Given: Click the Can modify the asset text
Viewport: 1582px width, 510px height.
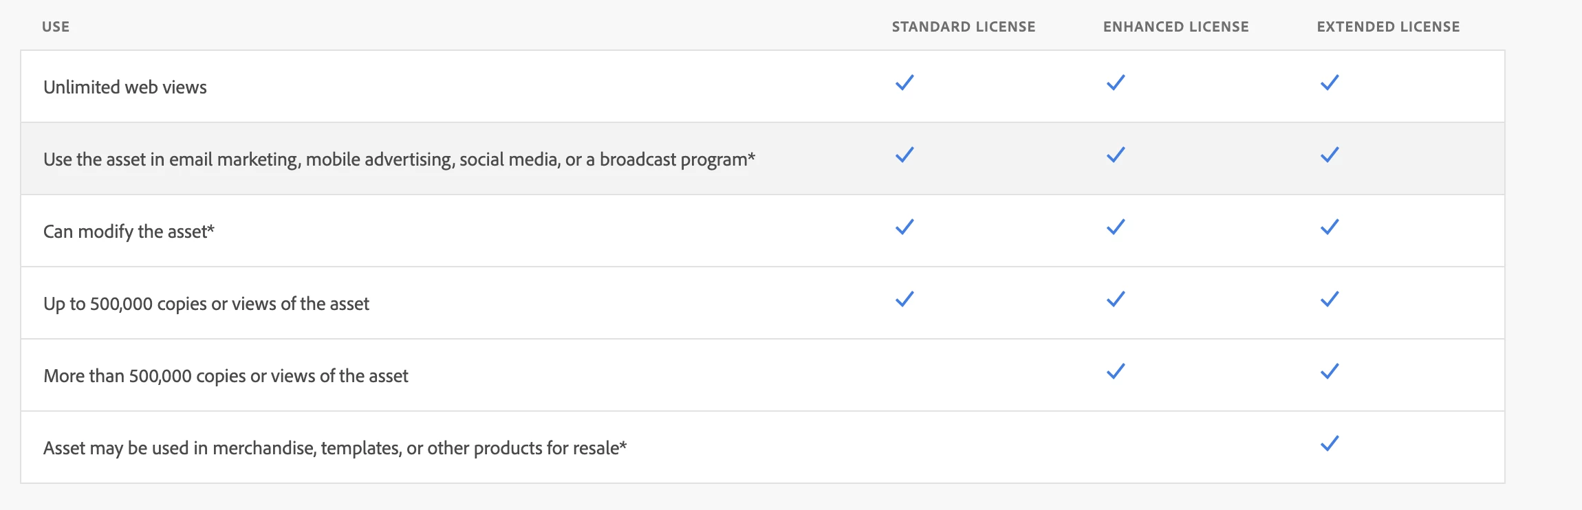Looking at the screenshot, I should pyautogui.click(x=129, y=232).
